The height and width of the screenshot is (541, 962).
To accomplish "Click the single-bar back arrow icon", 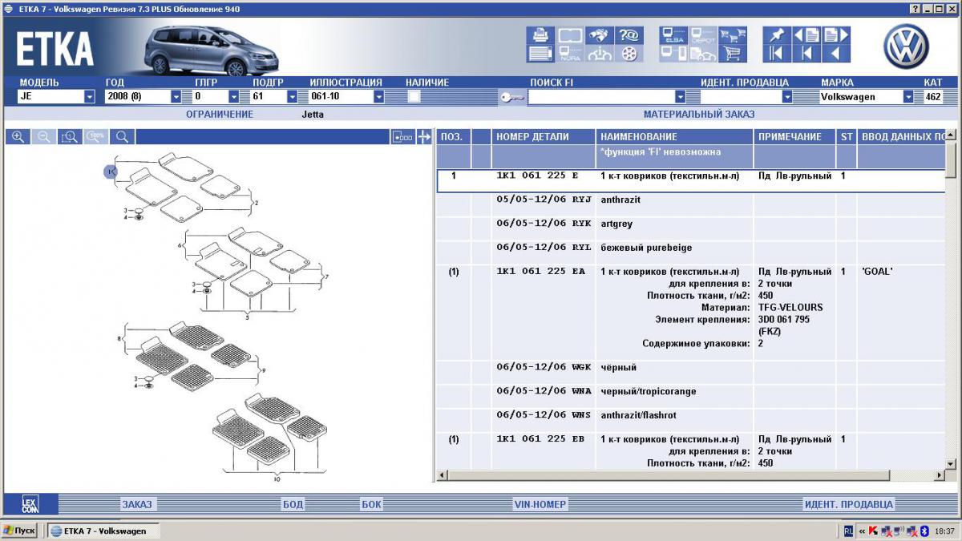I will click(x=806, y=54).
